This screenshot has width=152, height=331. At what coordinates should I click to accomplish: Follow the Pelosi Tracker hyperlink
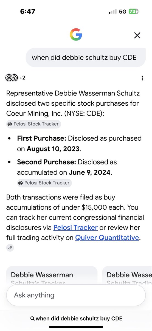(x=75, y=228)
